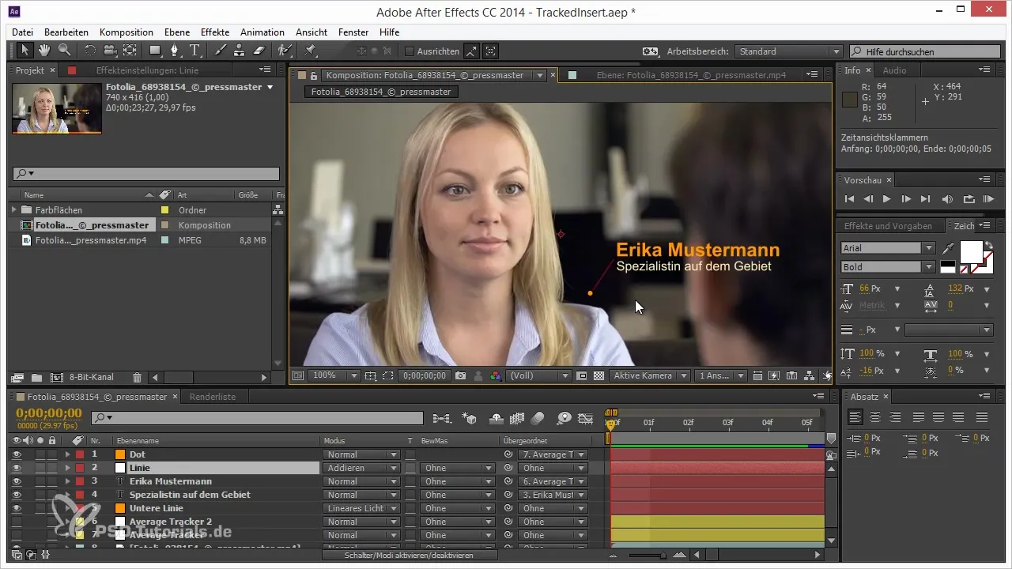Toggle the transparency grid checkerboard
The width and height of the screenshot is (1012, 569).
pos(599,376)
